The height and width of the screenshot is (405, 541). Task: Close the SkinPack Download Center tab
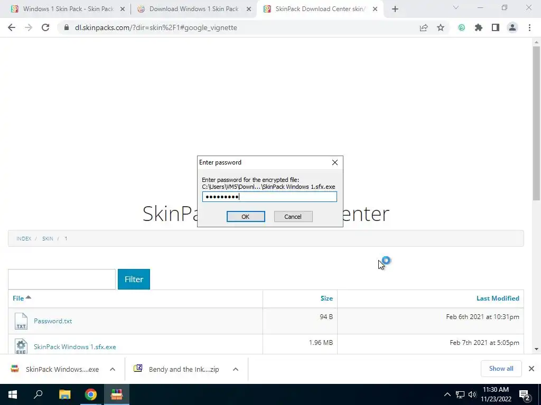click(x=375, y=9)
